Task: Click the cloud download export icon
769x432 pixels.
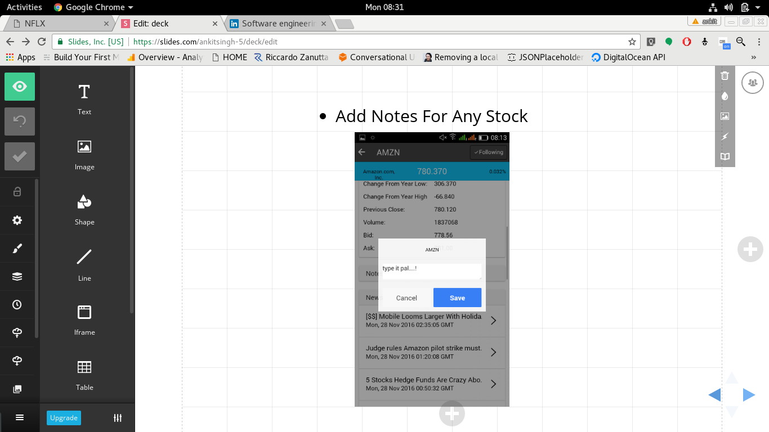Action: tap(17, 361)
